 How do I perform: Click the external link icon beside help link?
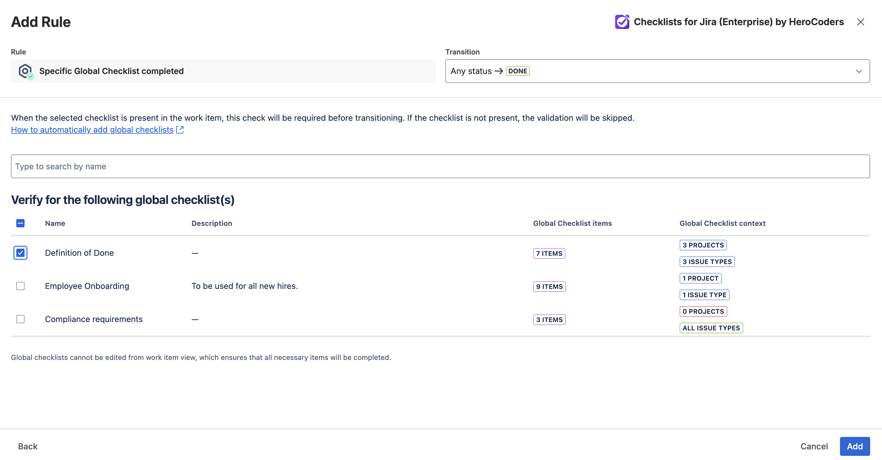coord(180,130)
